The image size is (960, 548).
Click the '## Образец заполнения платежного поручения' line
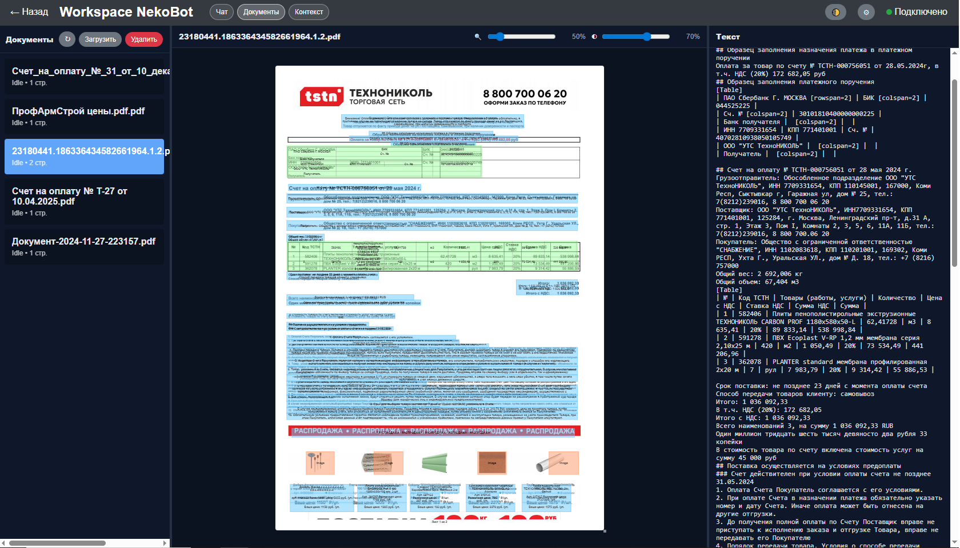point(795,82)
